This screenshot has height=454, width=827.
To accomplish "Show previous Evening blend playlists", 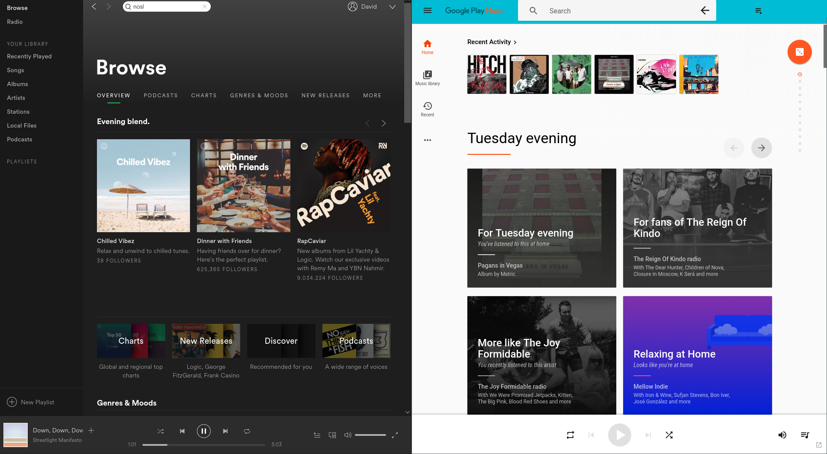I will pyautogui.click(x=367, y=123).
